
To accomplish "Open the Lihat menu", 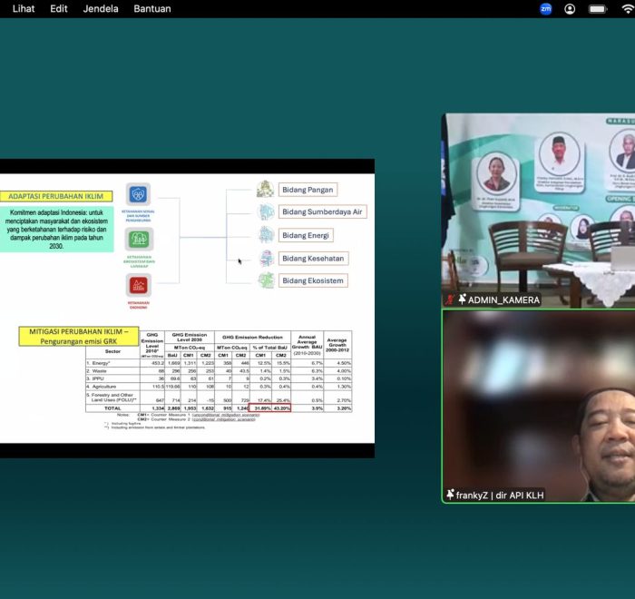I will point(24,9).
